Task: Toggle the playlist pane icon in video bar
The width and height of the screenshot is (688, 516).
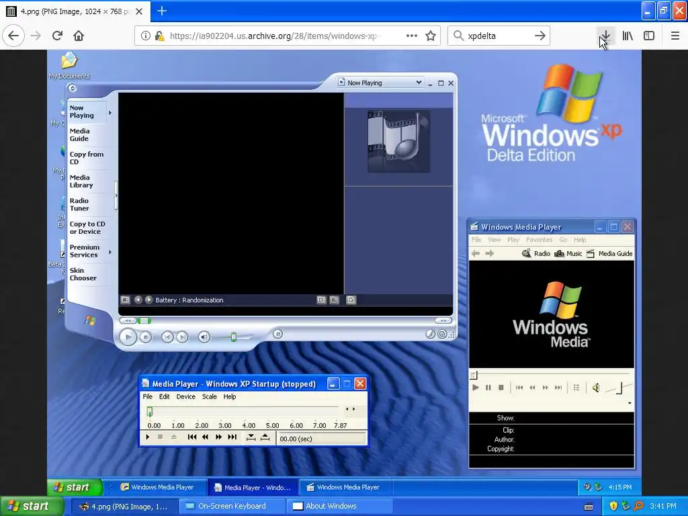Action: 351,300
